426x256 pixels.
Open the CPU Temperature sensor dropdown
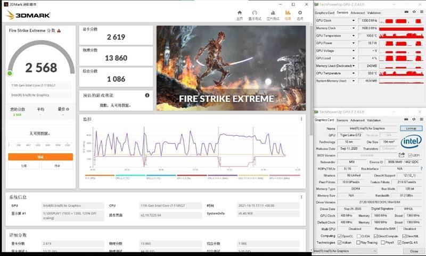click(x=354, y=73)
